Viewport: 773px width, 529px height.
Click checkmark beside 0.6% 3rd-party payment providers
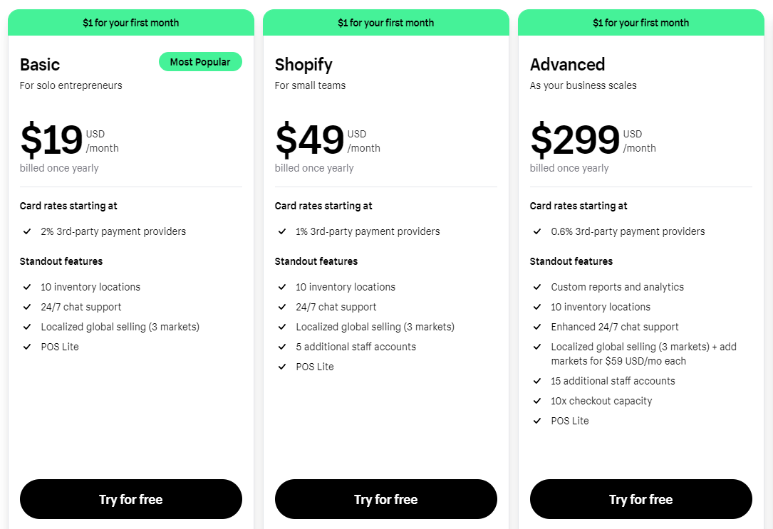(x=537, y=231)
